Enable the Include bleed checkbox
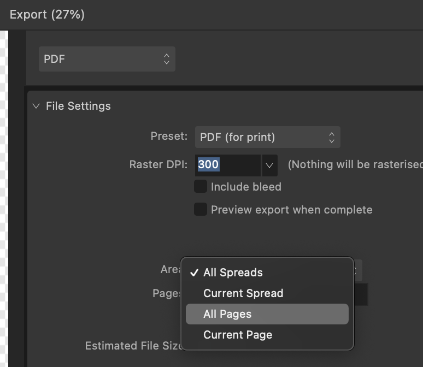This screenshot has height=367, width=423. pyautogui.click(x=201, y=186)
